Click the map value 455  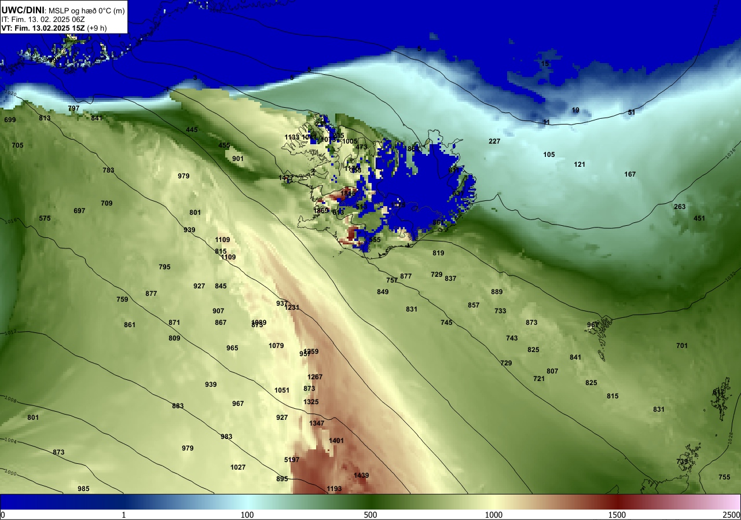(x=224, y=145)
